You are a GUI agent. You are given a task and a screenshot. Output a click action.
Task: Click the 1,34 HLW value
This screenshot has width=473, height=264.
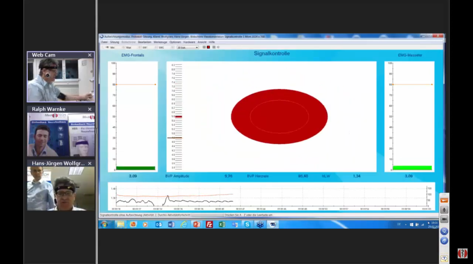(357, 176)
